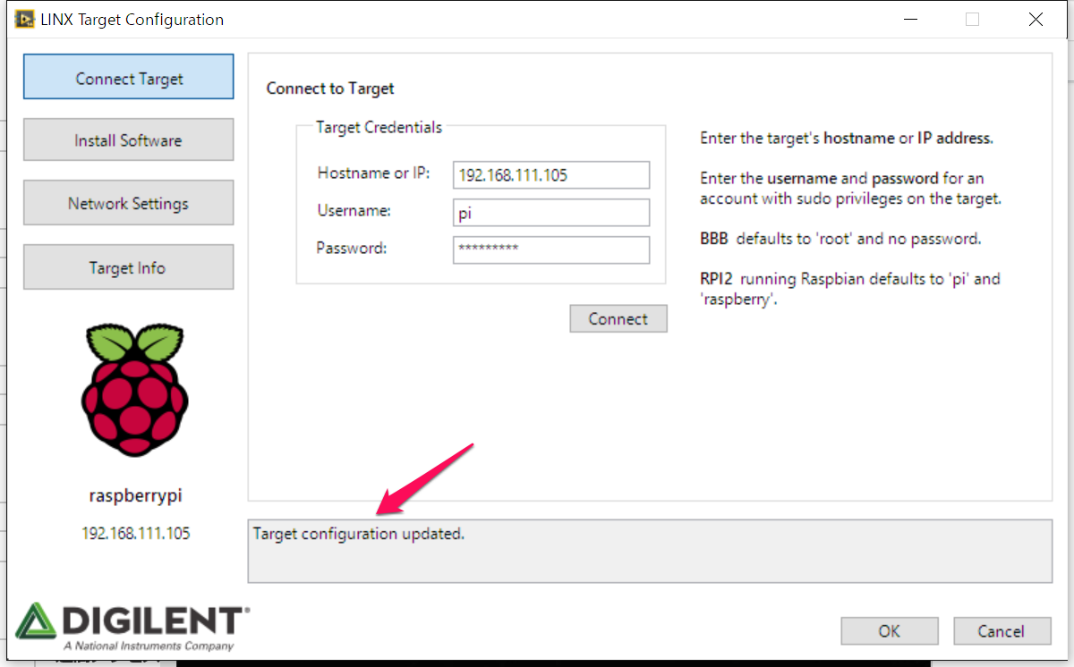Viewport: 1074px width, 667px height.
Task: Minimize the LINX Target Configuration window
Action: [910, 19]
